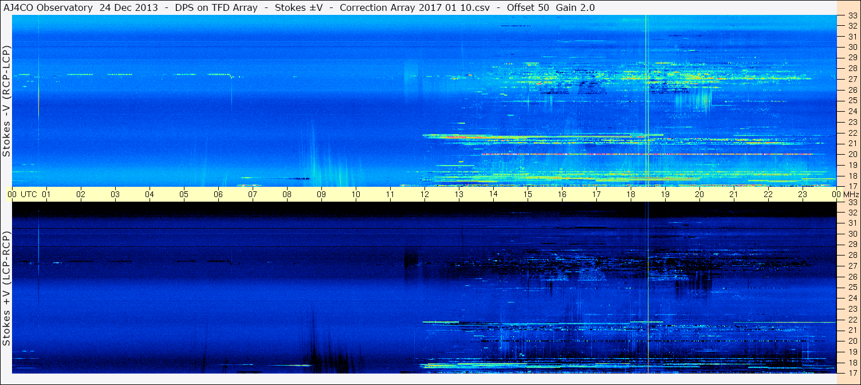Click the 12 hour tick label
This screenshot has height=385, width=861.
(x=424, y=194)
